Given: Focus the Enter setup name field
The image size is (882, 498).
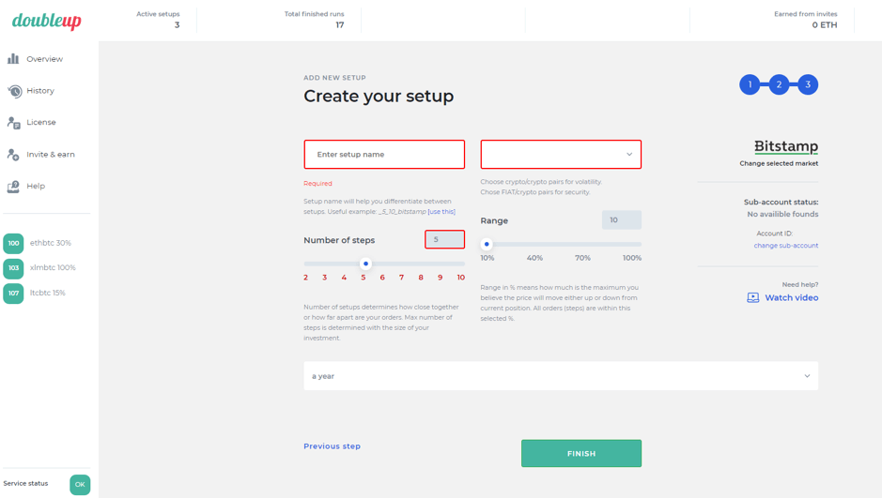Looking at the screenshot, I should pyautogui.click(x=384, y=155).
